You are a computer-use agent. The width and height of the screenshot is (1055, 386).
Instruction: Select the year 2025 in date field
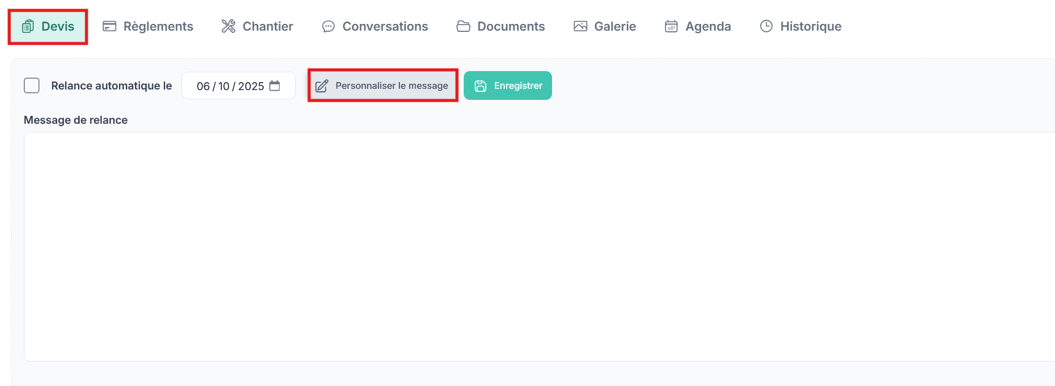coord(251,86)
